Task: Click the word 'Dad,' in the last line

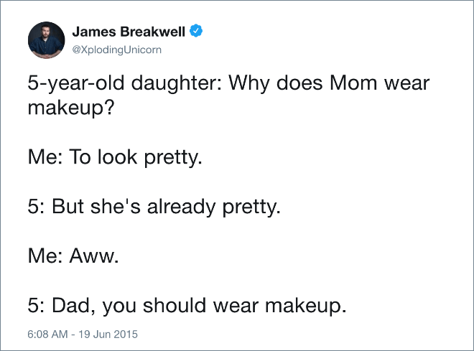Action: pos(73,306)
